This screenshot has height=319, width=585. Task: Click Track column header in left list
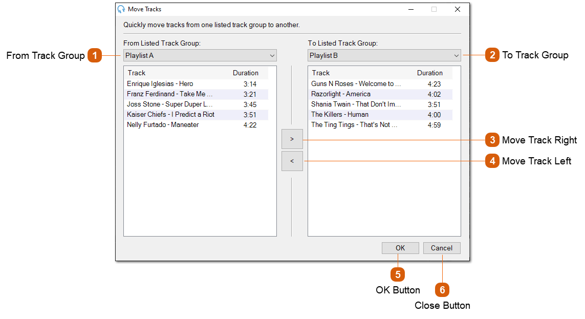137,73
